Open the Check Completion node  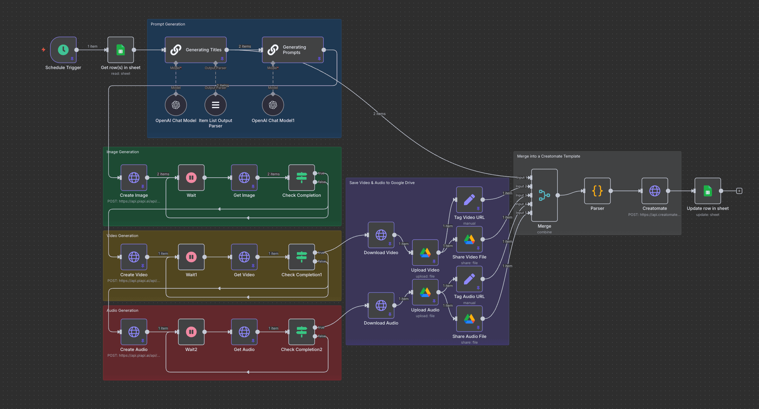pos(301,178)
